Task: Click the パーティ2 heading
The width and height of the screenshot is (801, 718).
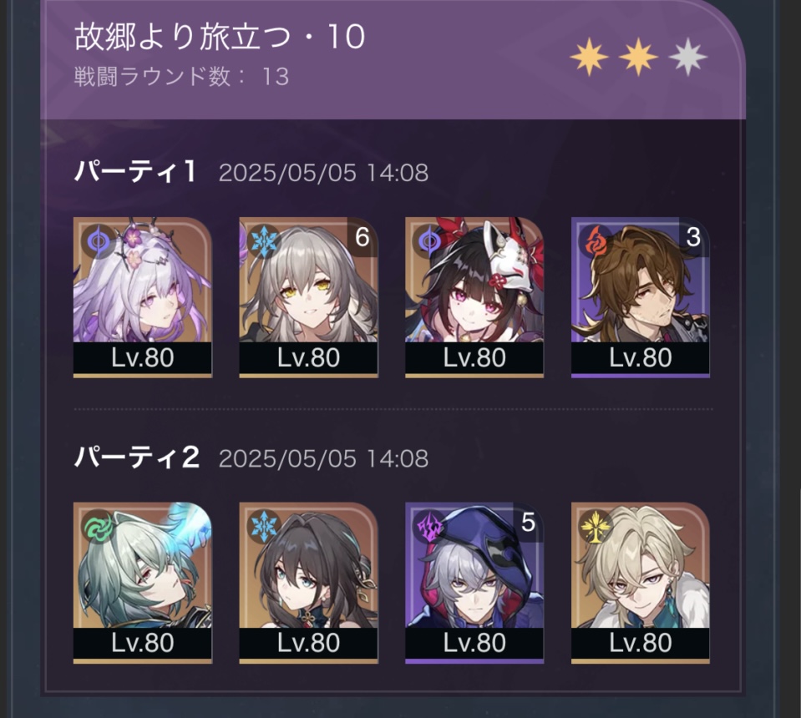Action: coord(136,457)
